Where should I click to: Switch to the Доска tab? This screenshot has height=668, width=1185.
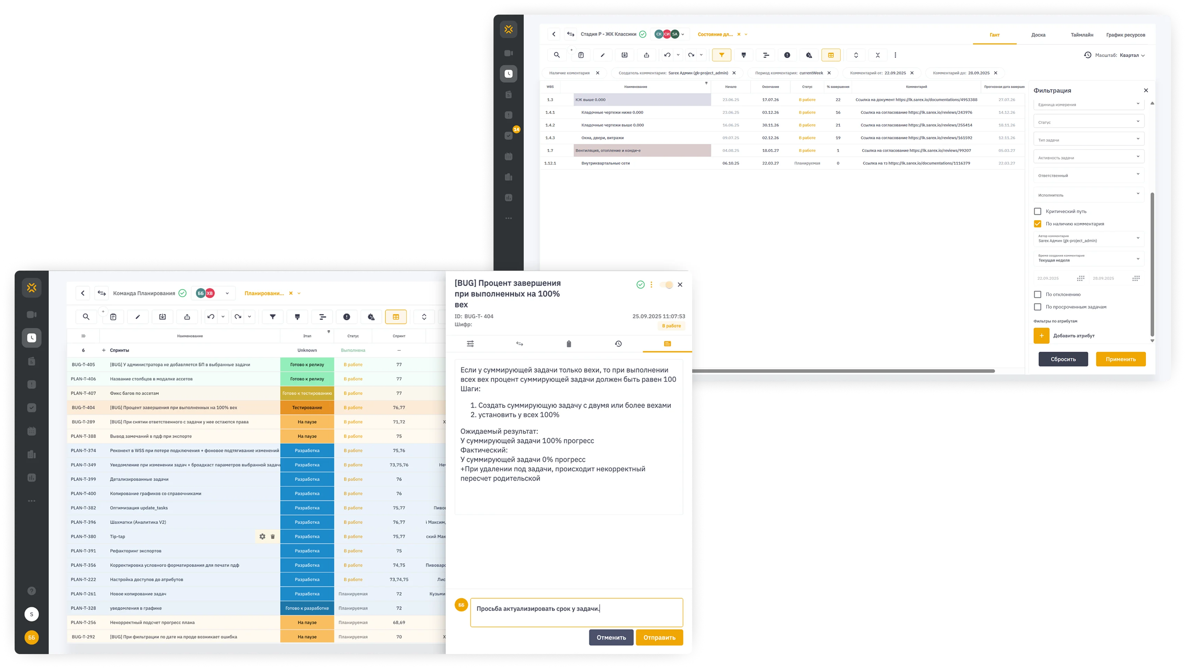coord(1038,35)
